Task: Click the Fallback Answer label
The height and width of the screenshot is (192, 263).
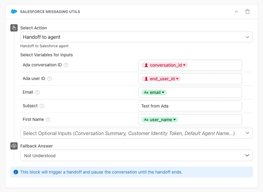Action: pos(36,146)
